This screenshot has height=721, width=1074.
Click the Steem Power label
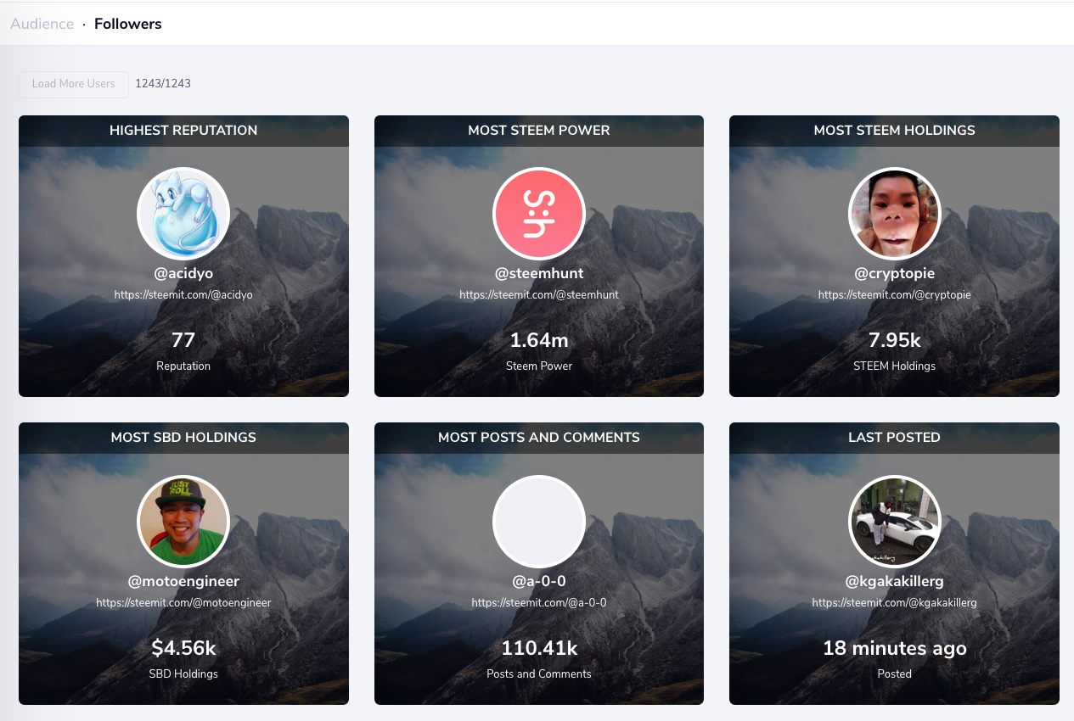(539, 366)
